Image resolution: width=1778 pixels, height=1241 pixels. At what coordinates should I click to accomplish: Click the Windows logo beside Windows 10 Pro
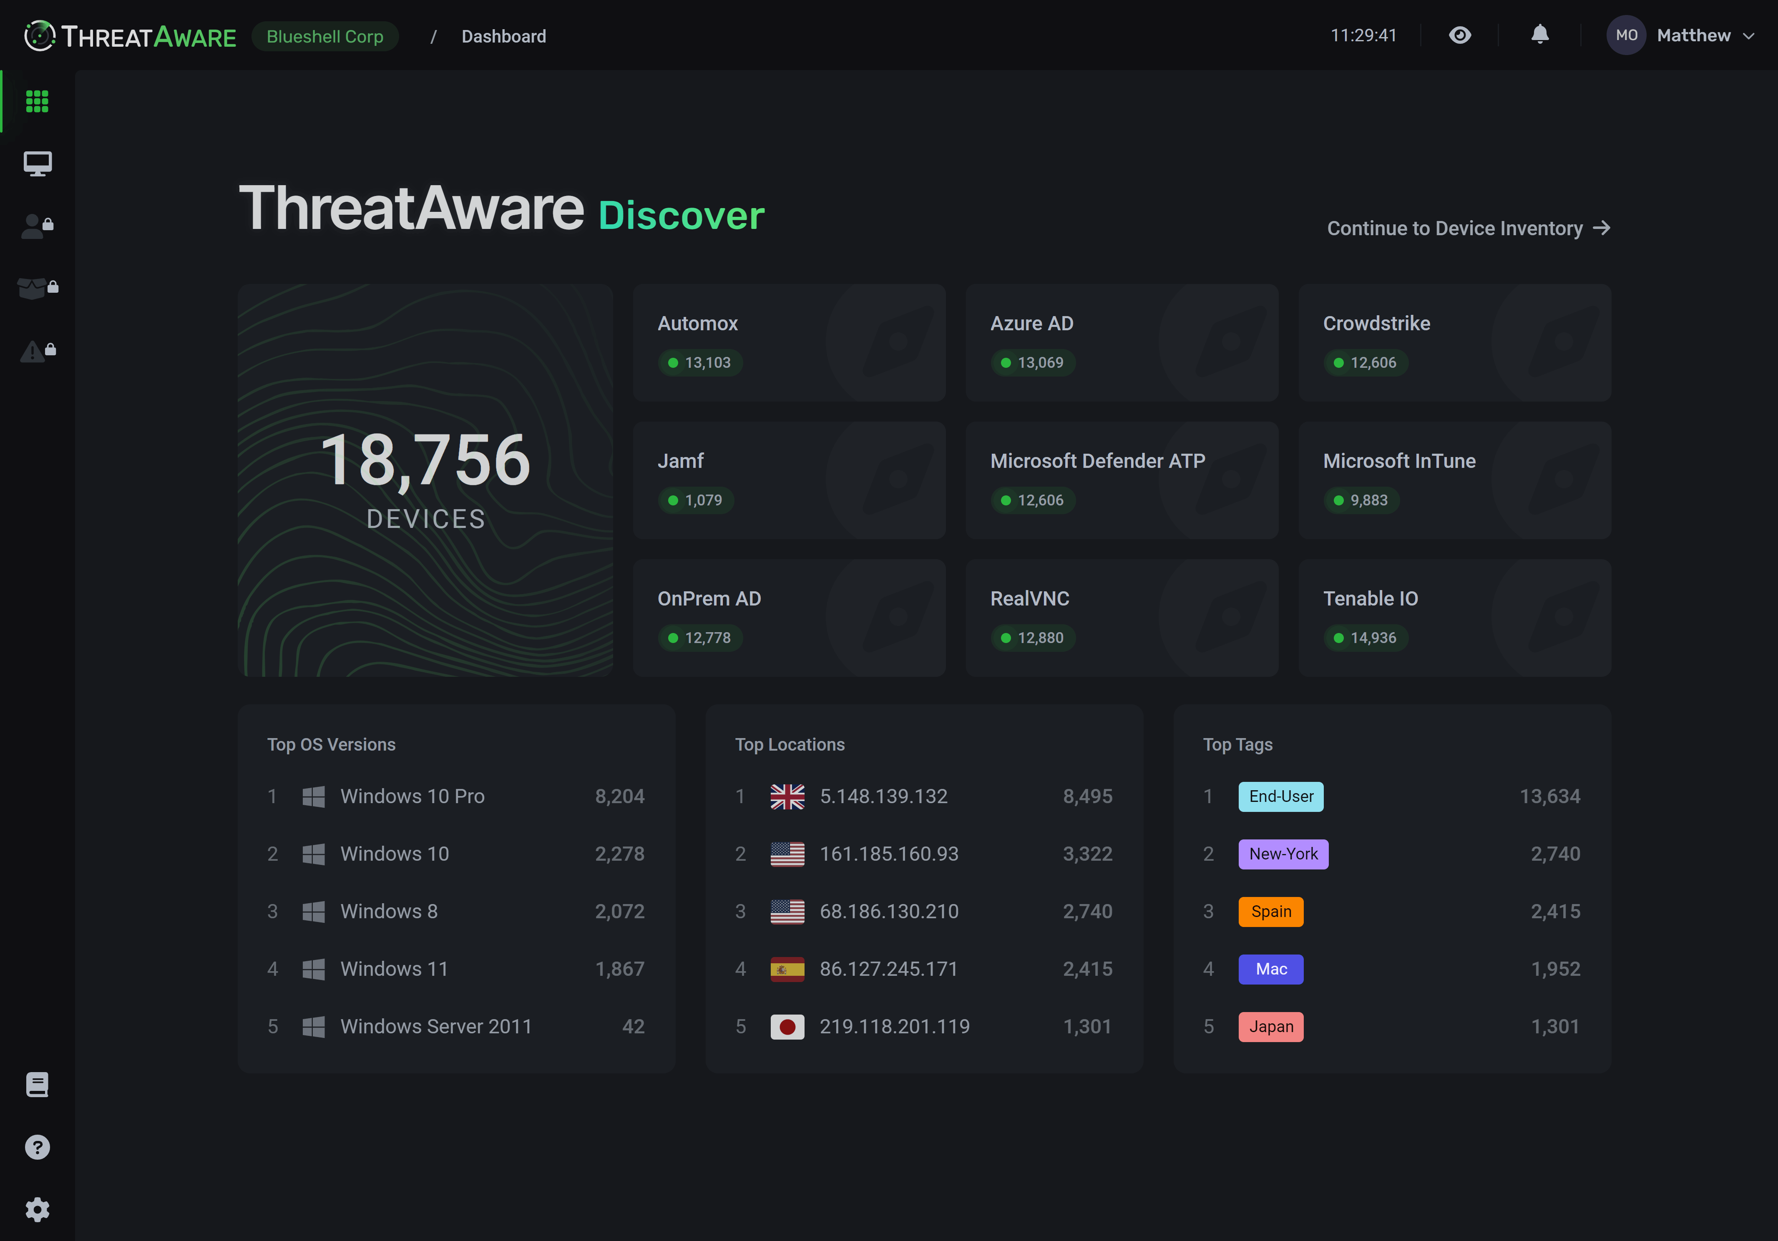[313, 796]
